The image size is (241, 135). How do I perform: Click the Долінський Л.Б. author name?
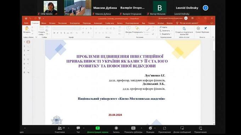[154, 84]
